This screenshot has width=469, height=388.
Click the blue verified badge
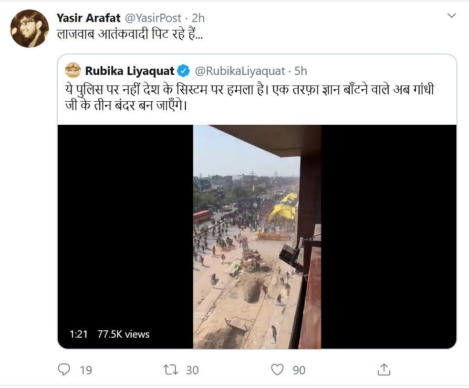(183, 71)
